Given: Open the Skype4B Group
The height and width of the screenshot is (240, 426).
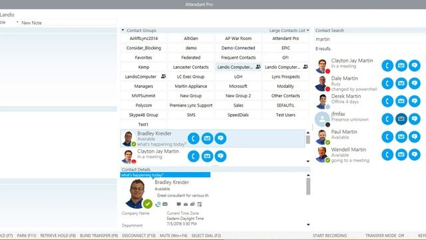Looking at the screenshot, I should coord(144,115).
